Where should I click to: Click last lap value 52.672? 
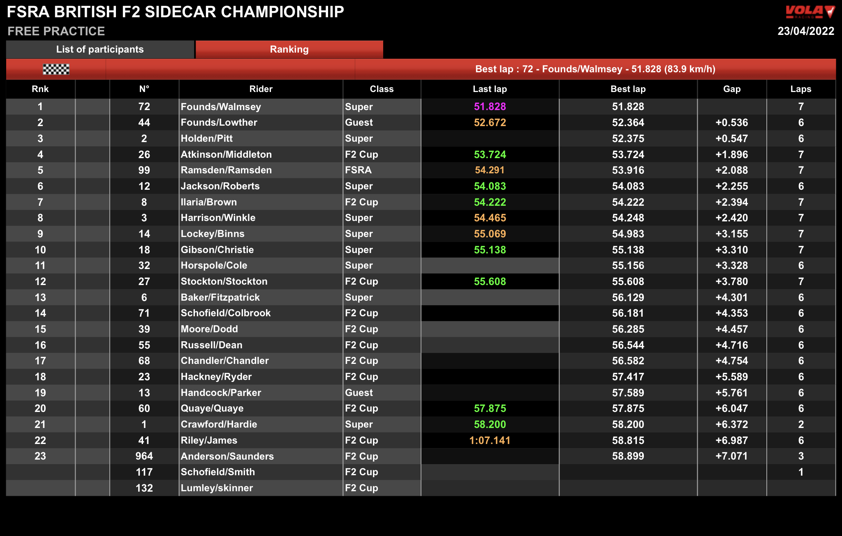tap(490, 122)
